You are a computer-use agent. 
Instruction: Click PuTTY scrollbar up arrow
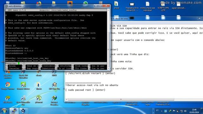click(108, 10)
